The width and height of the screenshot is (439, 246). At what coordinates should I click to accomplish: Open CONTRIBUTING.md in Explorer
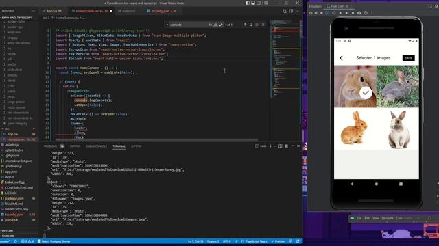(19, 188)
